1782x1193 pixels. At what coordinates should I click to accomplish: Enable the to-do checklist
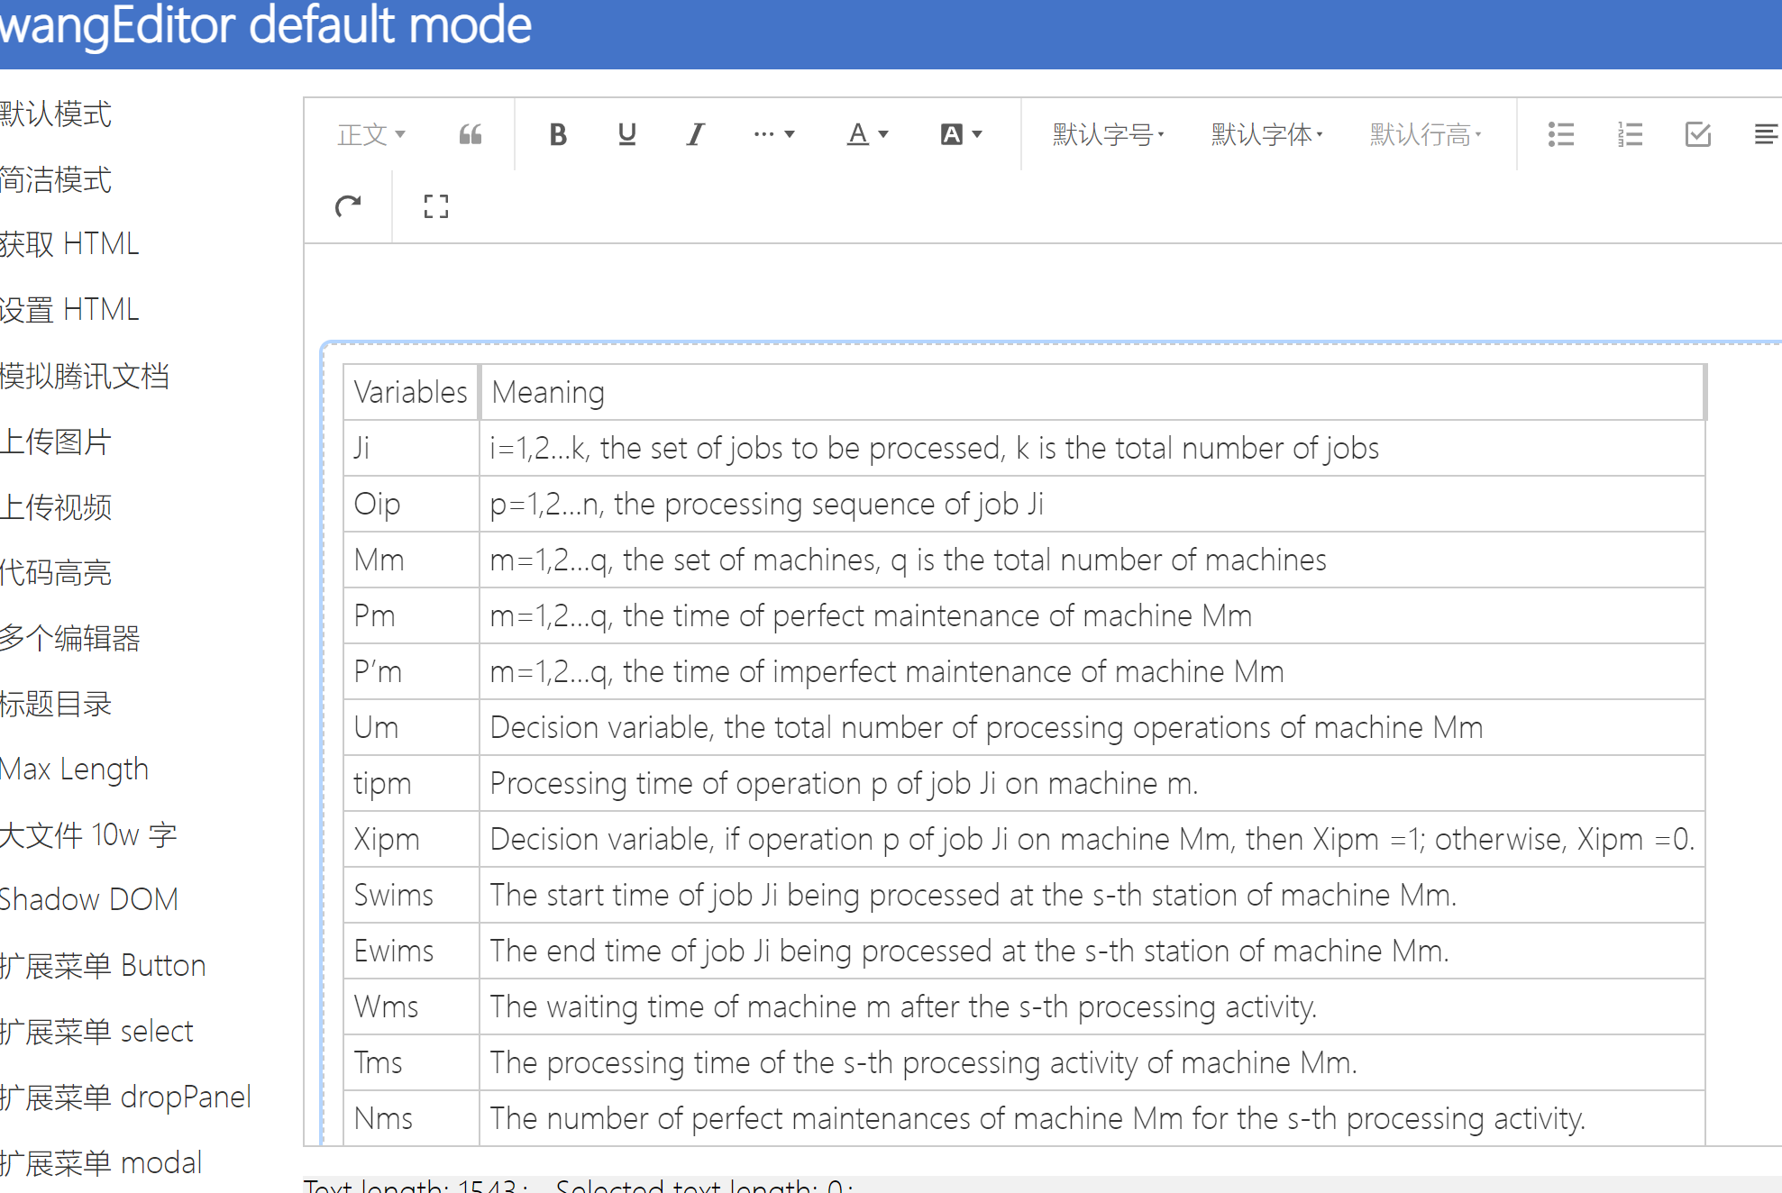tap(1698, 133)
